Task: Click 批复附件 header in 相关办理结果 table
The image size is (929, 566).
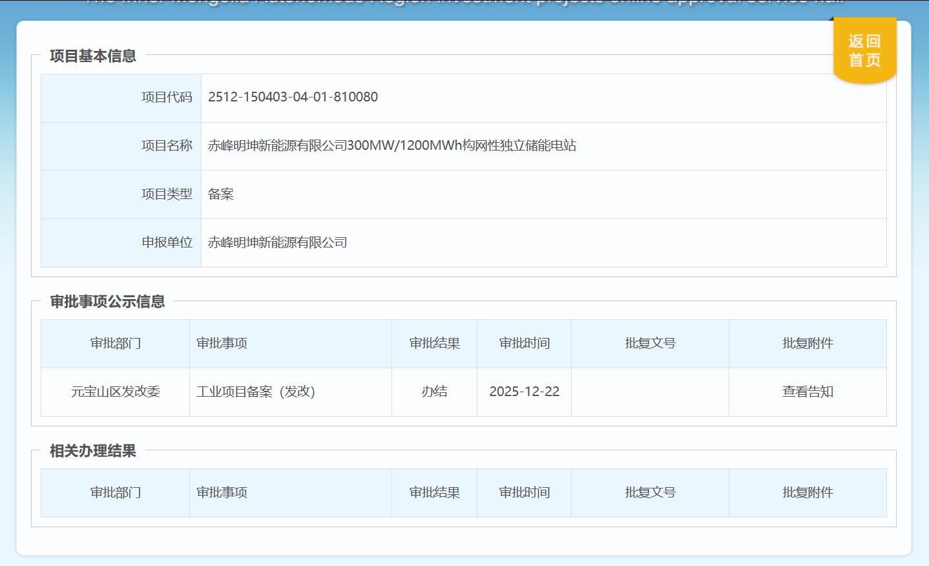Action: [808, 492]
